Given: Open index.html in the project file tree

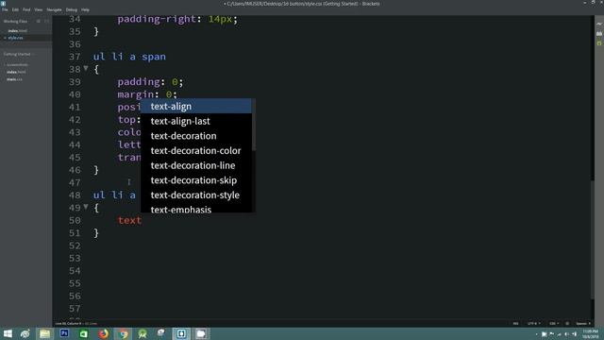Looking at the screenshot, I should [17, 72].
